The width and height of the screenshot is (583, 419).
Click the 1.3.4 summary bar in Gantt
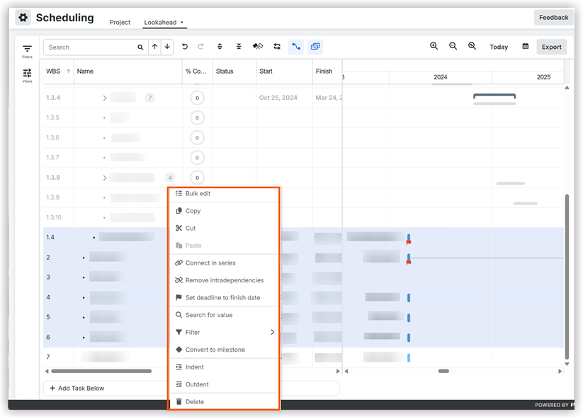coord(494,96)
